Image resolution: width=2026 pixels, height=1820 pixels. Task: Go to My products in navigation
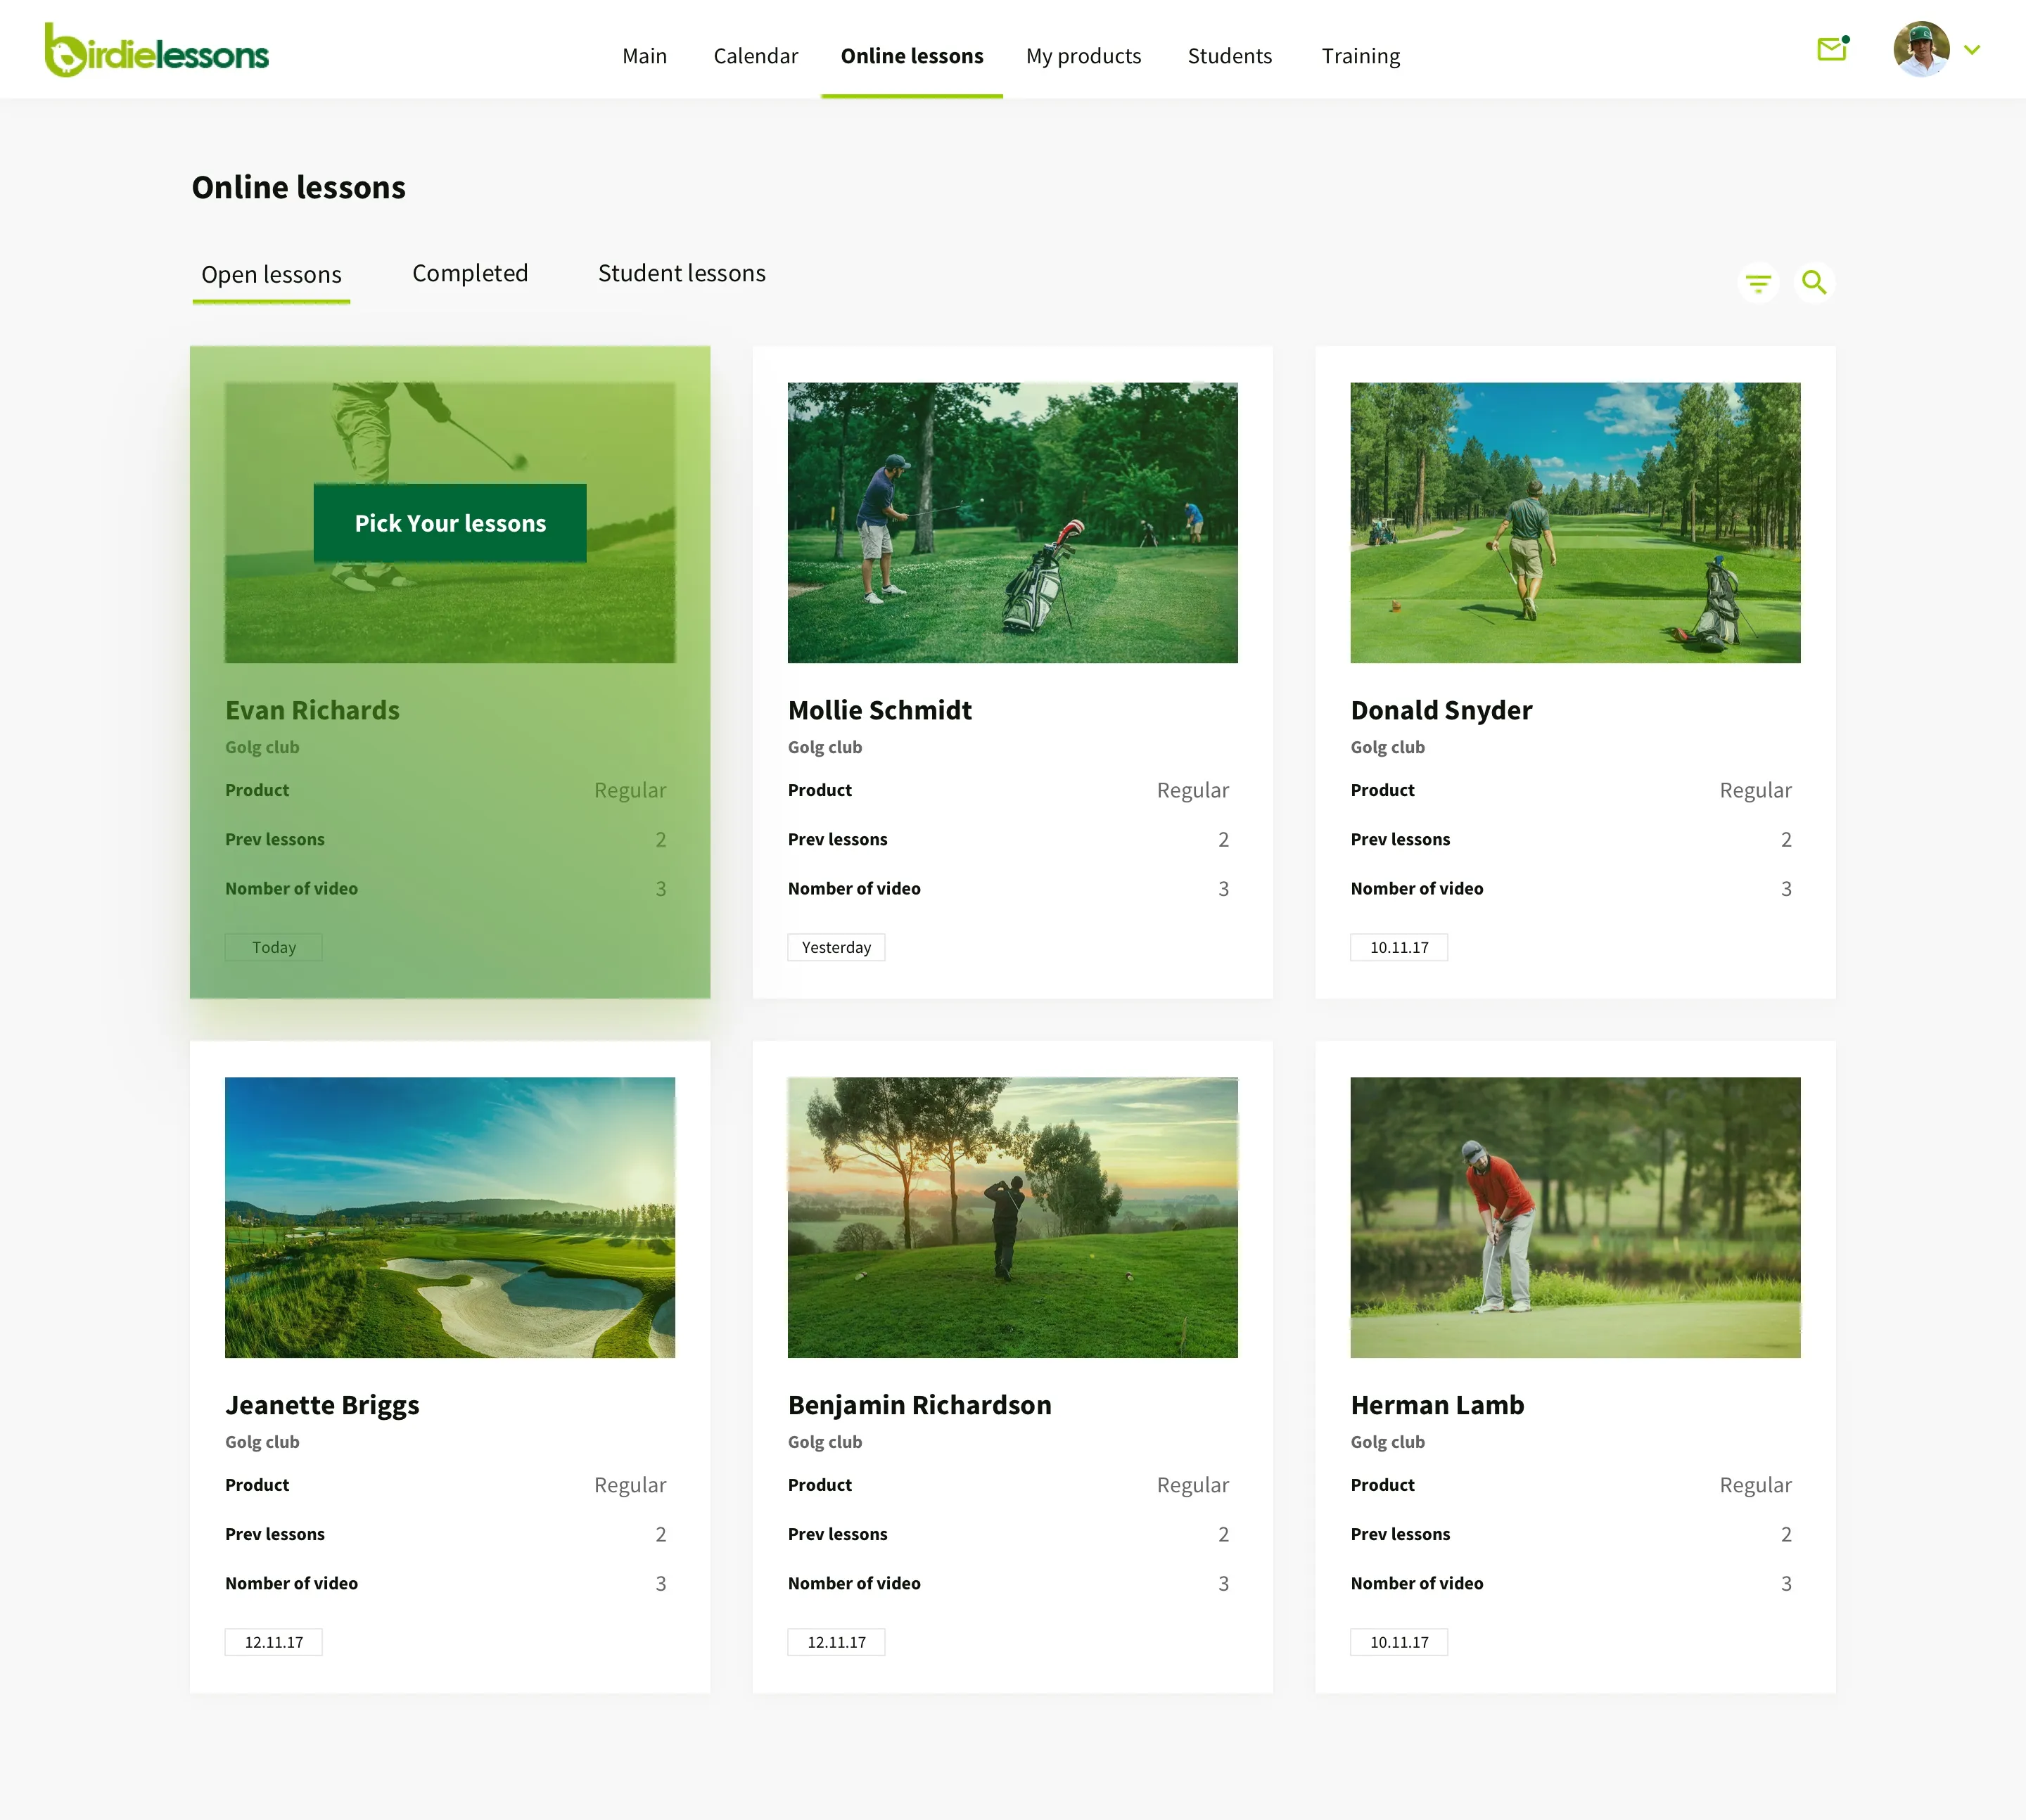click(1083, 56)
